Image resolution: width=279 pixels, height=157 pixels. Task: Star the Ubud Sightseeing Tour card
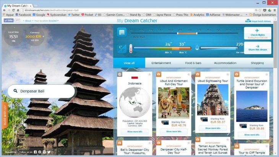[x=227, y=74]
